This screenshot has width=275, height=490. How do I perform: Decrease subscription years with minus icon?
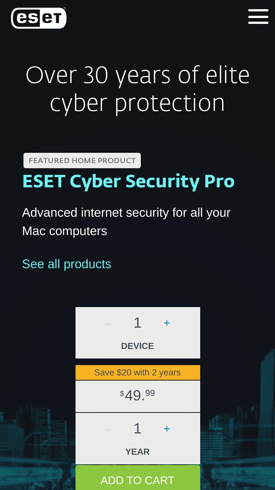tap(108, 429)
